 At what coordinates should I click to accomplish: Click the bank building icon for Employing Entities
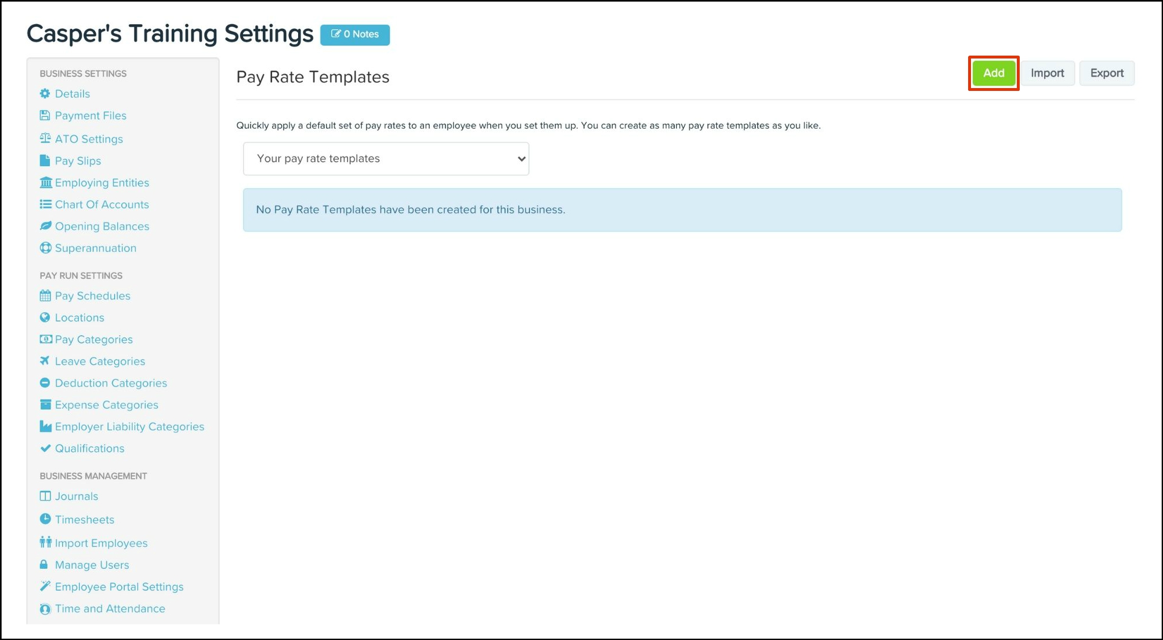point(45,182)
